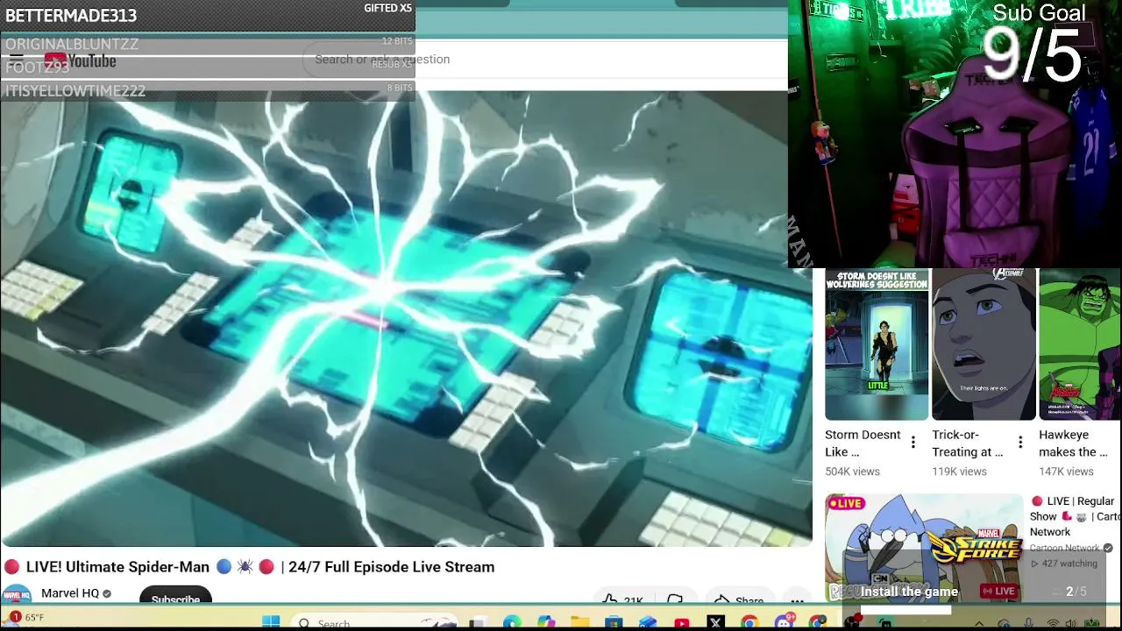The height and width of the screenshot is (631, 1122).
Task: Open the YouTube app in the taskbar
Action: click(681, 623)
